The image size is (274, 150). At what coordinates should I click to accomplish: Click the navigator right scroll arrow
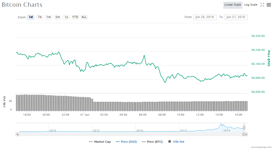coord(246,134)
